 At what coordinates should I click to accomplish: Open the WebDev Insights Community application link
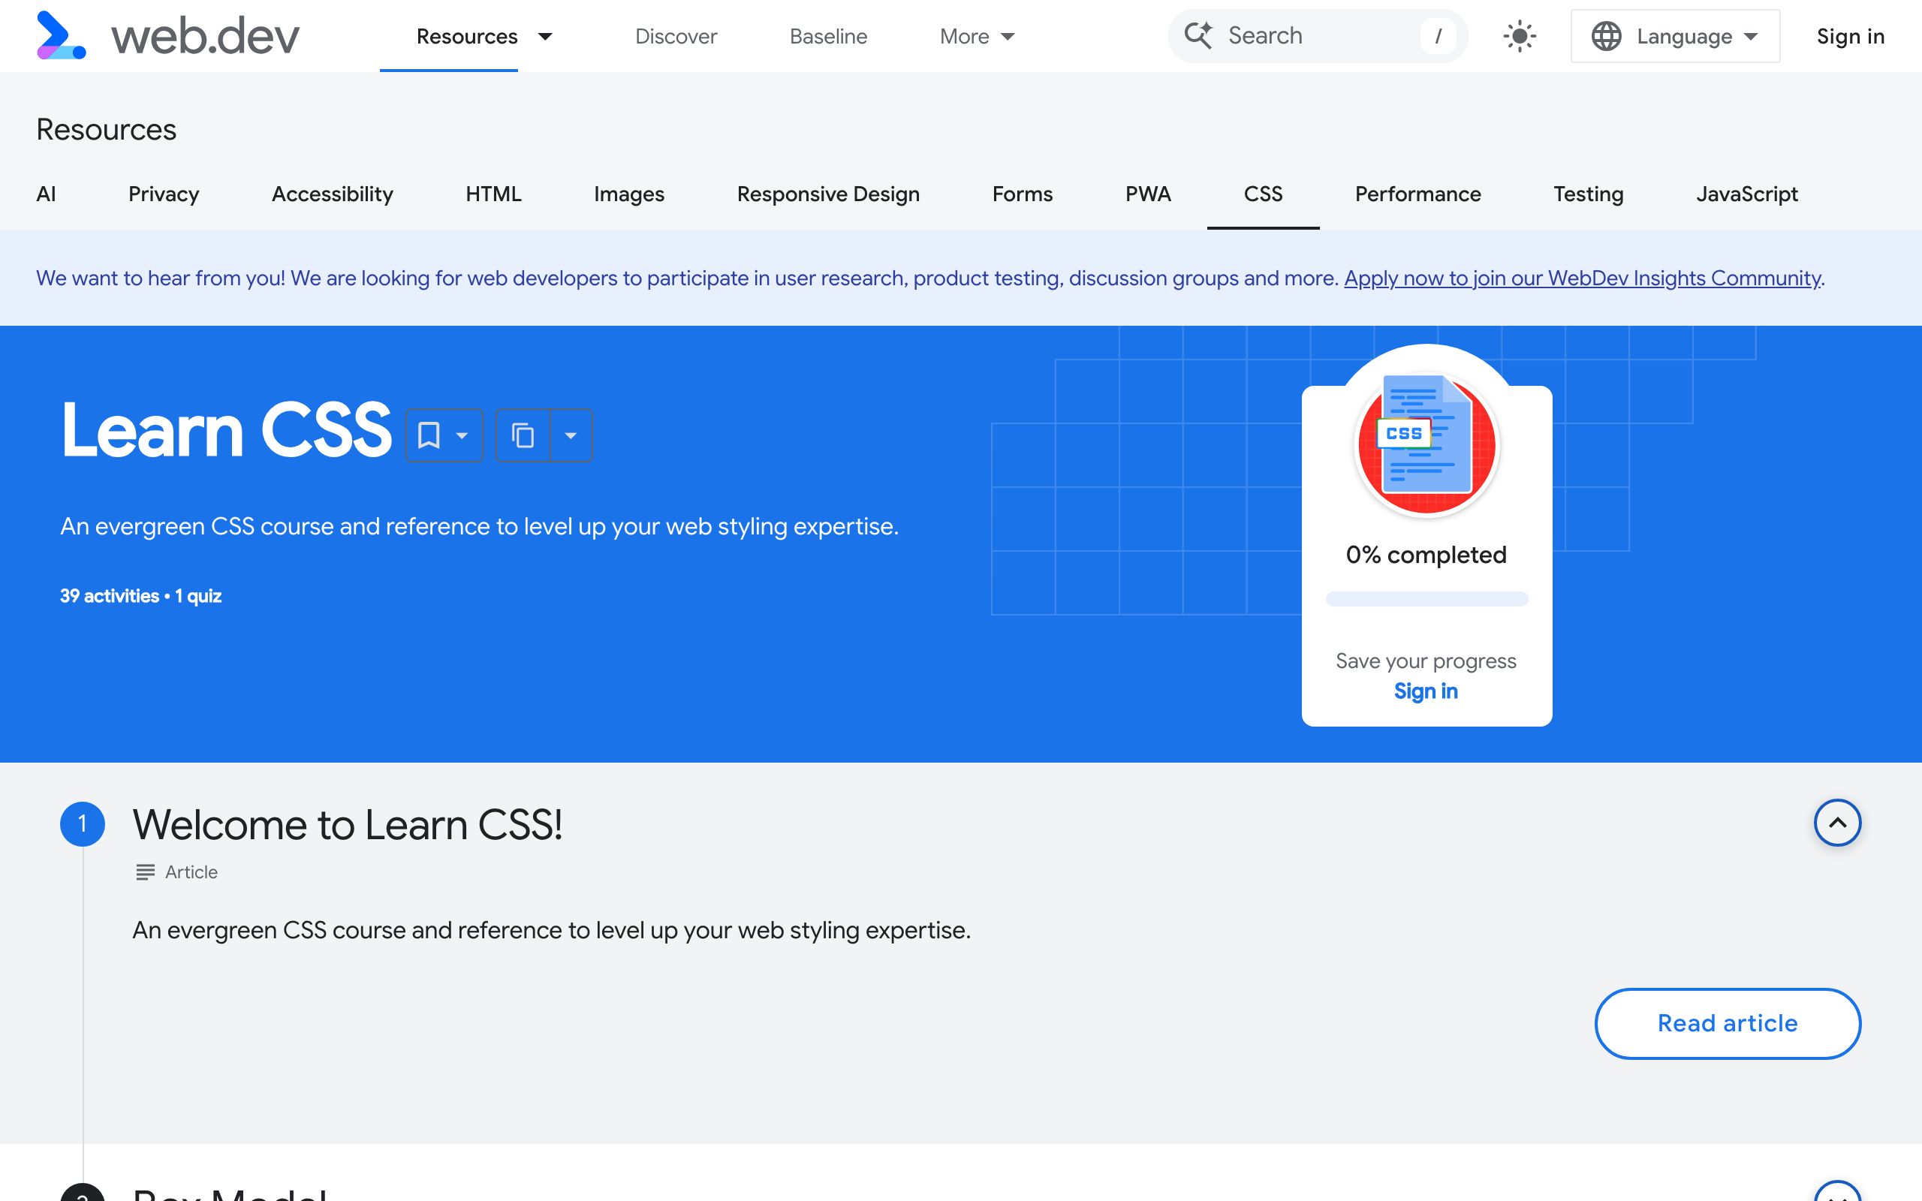[1582, 278]
